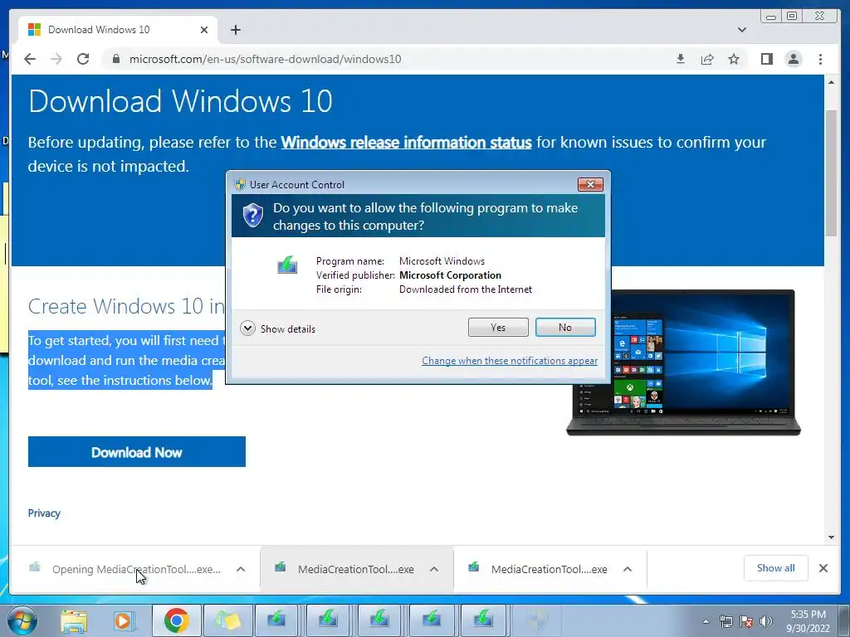
Task: Click the network tray icon
Action: [x=725, y=621]
